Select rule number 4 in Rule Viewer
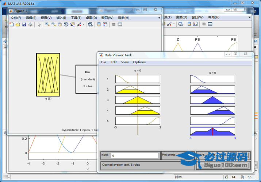261x182 pixels. 108,111
